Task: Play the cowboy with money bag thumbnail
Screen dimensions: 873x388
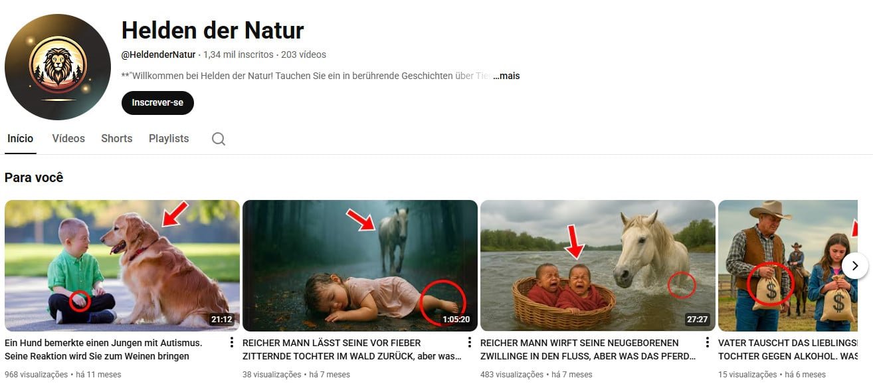Action: coord(788,266)
